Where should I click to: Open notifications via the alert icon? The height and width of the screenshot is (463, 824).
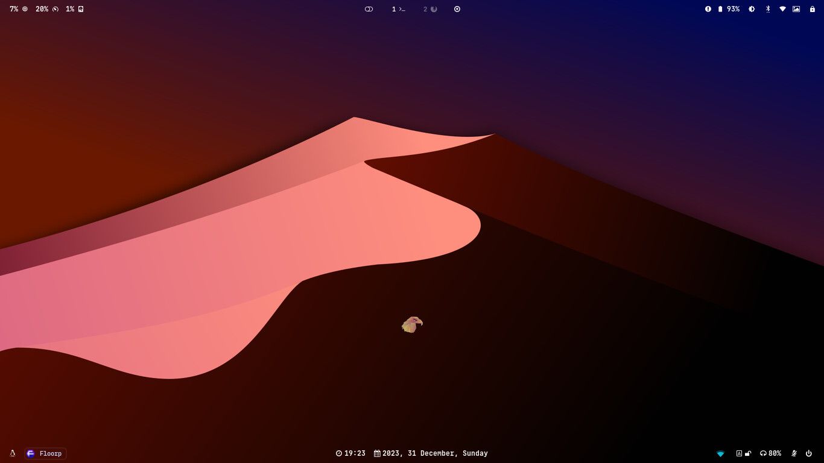pos(708,9)
